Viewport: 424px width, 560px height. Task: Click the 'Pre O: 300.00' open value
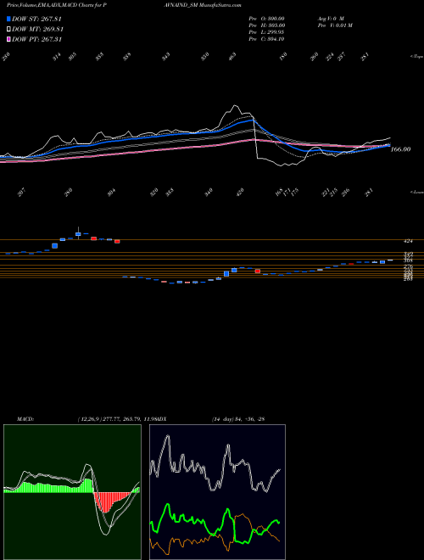[x=266, y=19]
